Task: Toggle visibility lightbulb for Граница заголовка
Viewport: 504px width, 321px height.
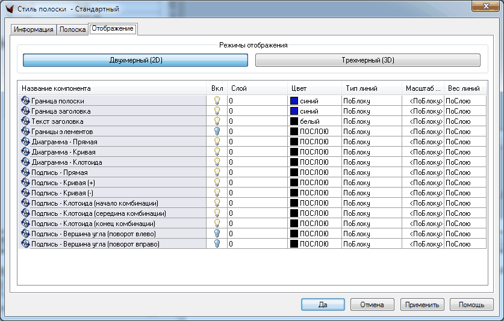Action: [x=217, y=111]
